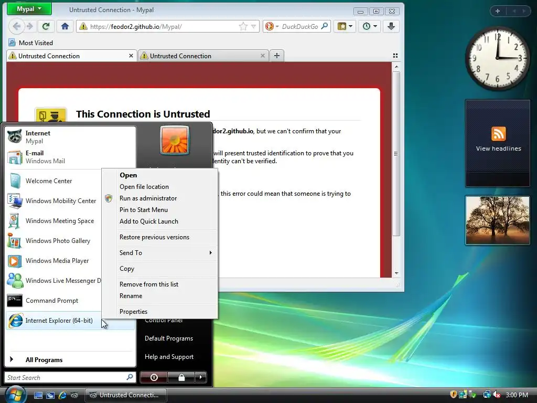This screenshot has width=537, height=403.
Task: Lock the computer with padlock button
Action: 181,377
